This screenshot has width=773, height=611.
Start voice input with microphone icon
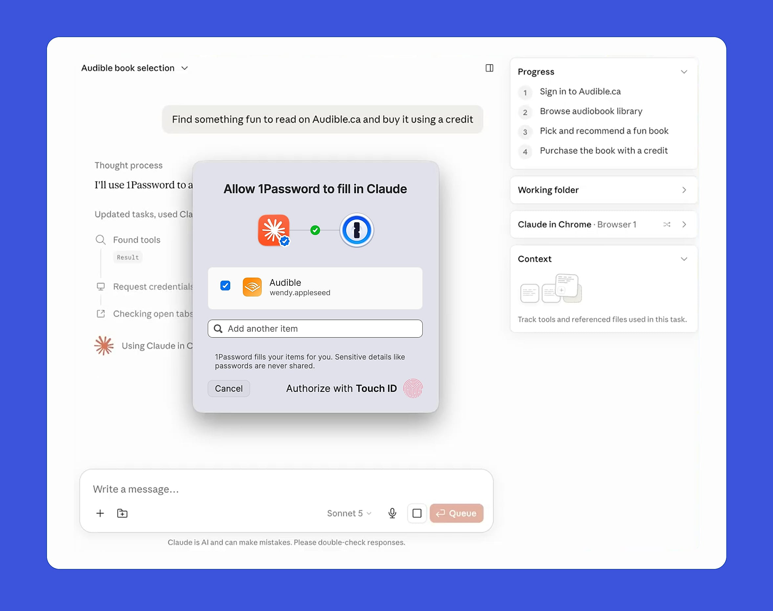coord(392,513)
